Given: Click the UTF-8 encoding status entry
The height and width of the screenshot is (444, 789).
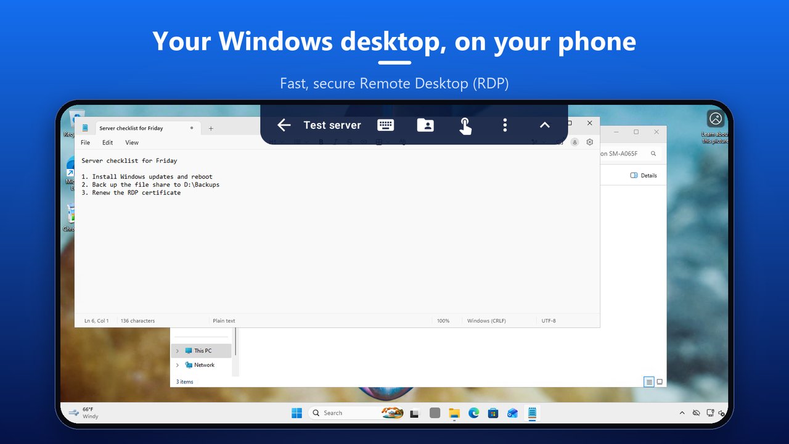Looking at the screenshot, I should [x=549, y=321].
